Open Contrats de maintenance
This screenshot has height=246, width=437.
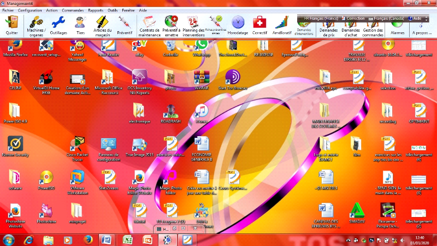(x=150, y=25)
